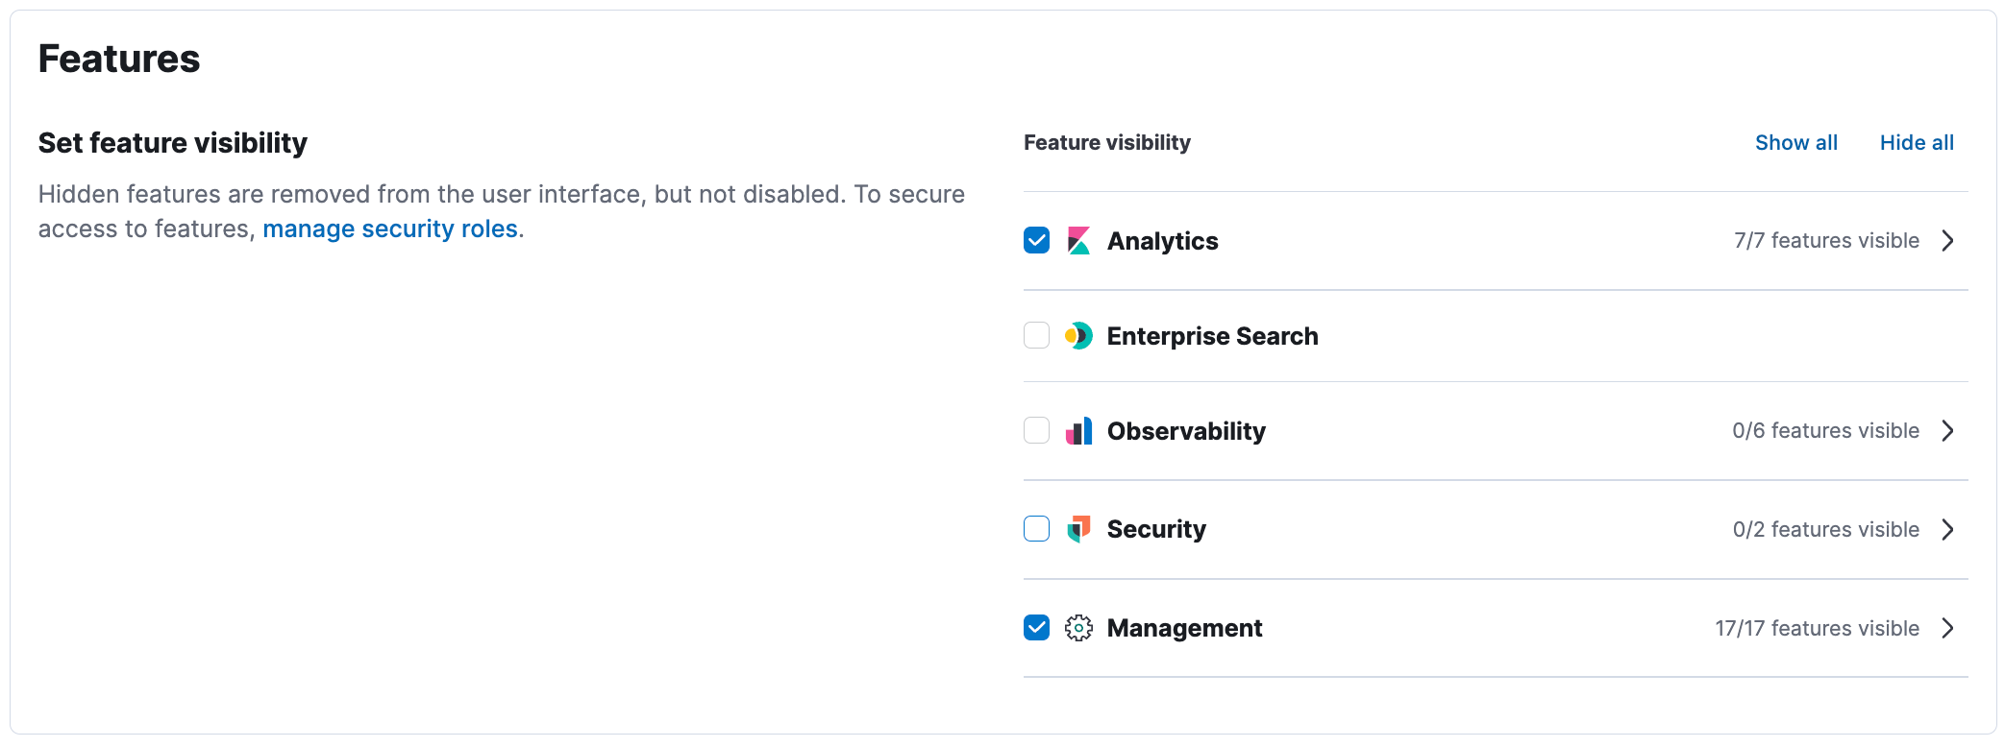Viewport: 2005px width, 747px height.
Task: Expand the Analytics features chevron
Action: click(x=1947, y=240)
